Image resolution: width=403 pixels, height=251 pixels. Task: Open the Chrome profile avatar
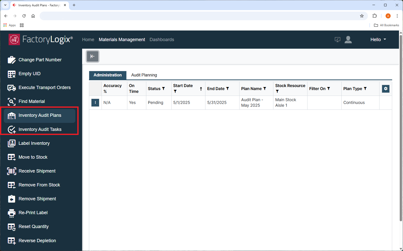click(x=388, y=16)
